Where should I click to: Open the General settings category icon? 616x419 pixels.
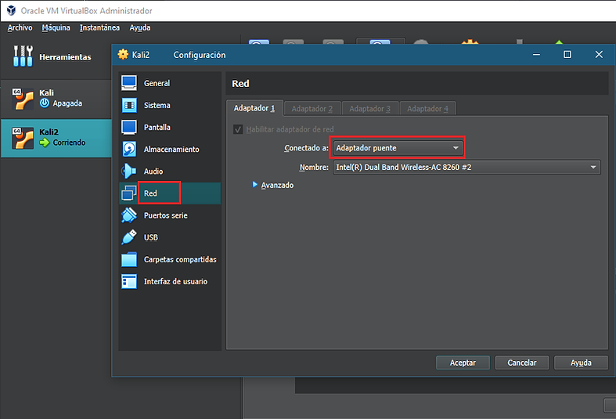(129, 83)
